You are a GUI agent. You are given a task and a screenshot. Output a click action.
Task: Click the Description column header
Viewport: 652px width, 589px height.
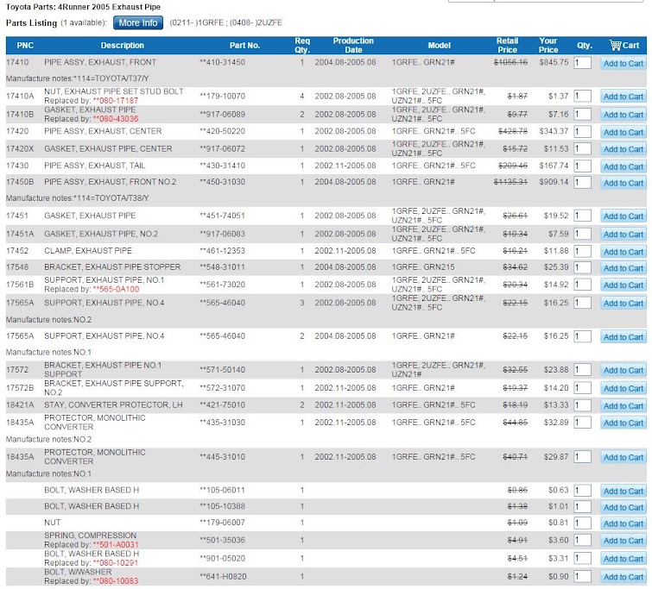[123, 46]
